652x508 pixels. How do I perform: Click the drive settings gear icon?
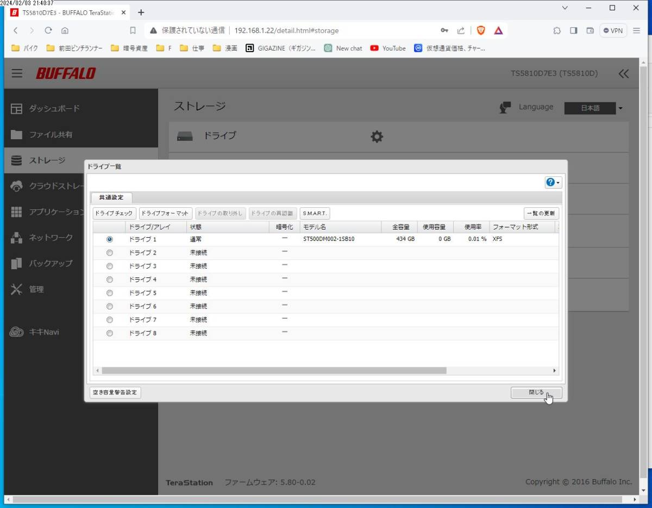click(377, 137)
